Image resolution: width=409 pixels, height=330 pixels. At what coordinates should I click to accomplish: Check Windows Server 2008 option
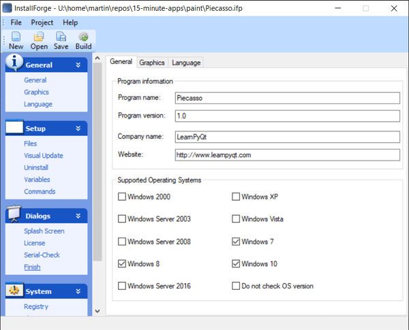pos(122,242)
